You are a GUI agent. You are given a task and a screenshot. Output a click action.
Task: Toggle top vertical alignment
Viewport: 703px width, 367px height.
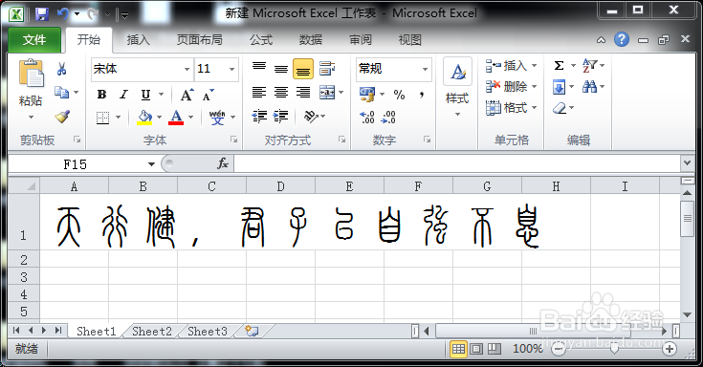259,68
